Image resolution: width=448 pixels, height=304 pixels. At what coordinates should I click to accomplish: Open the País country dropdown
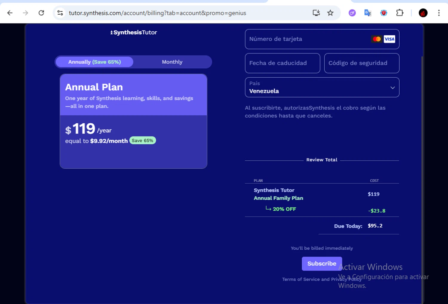pos(322,87)
